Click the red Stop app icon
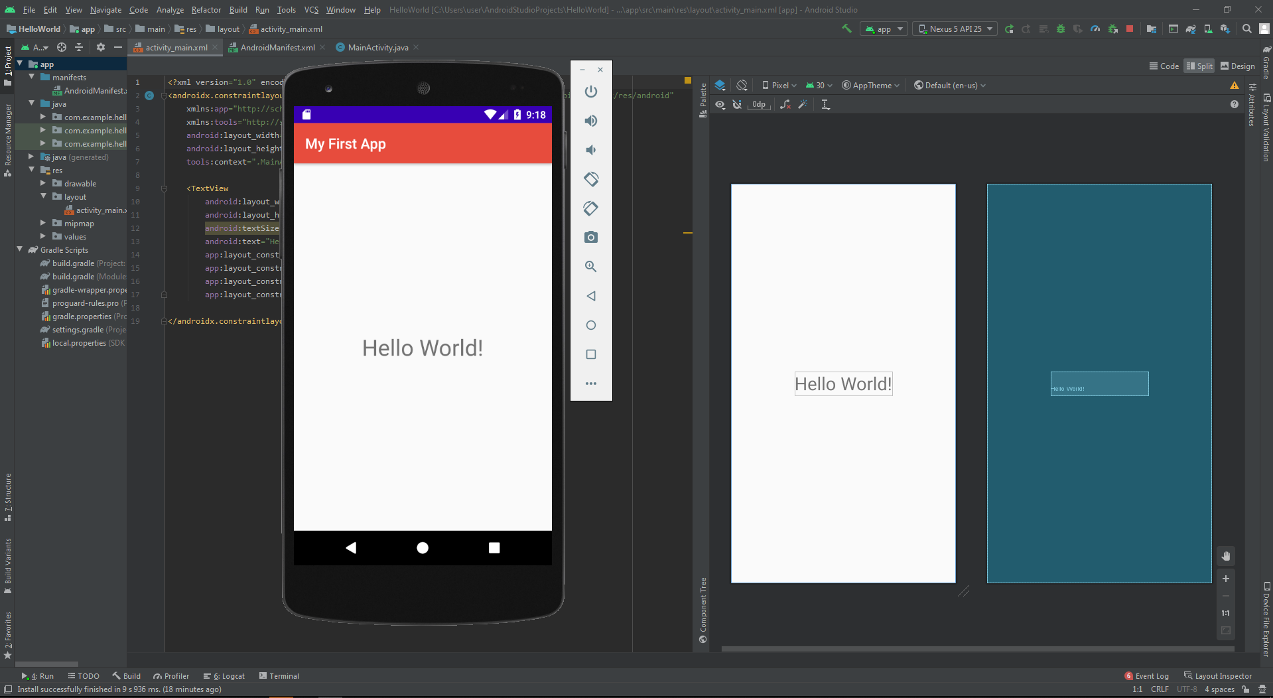Image resolution: width=1273 pixels, height=698 pixels. click(x=1130, y=29)
